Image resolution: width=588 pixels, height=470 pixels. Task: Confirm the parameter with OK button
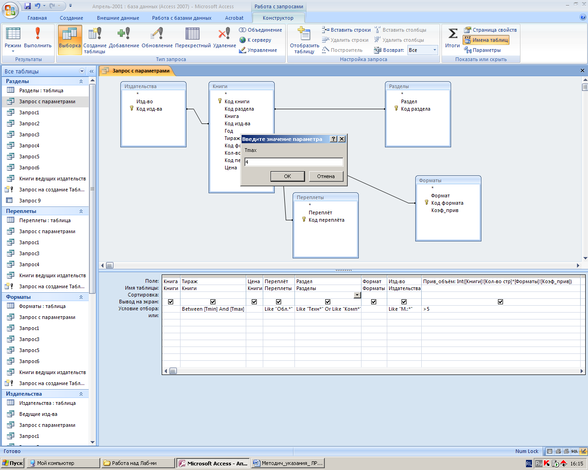(x=288, y=176)
